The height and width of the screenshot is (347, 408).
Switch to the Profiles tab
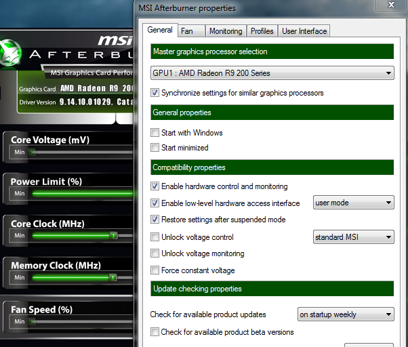pos(262,31)
